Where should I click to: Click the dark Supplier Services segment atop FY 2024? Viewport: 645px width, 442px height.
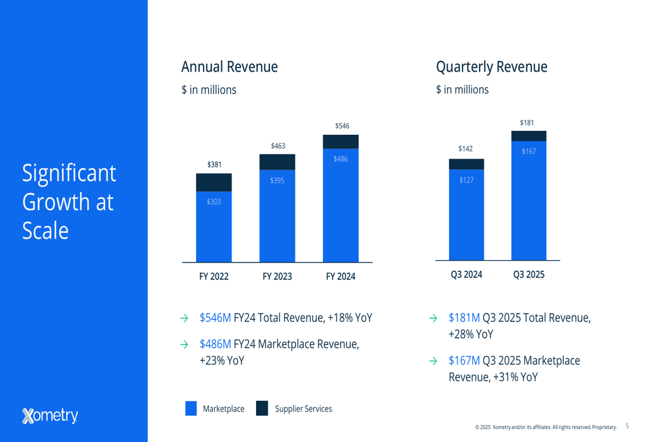(x=341, y=141)
